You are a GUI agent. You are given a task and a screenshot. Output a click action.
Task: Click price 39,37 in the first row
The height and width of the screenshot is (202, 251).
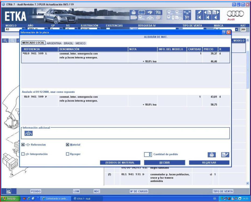tap(214, 54)
